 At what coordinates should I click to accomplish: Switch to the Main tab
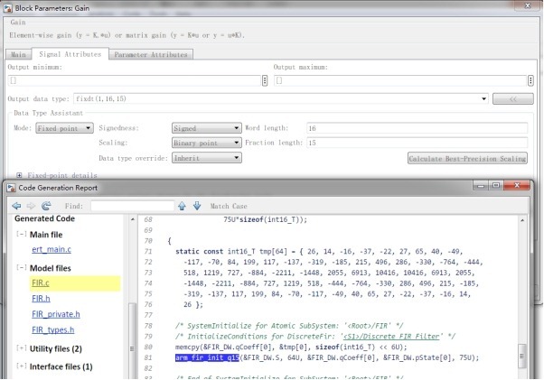click(18, 54)
